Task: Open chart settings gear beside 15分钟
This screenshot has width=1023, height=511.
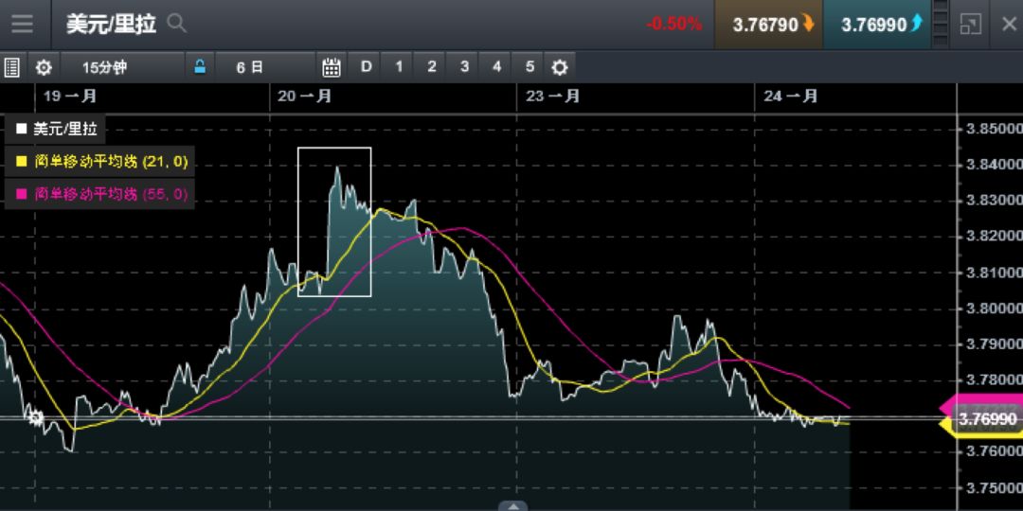Action: [43, 67]
